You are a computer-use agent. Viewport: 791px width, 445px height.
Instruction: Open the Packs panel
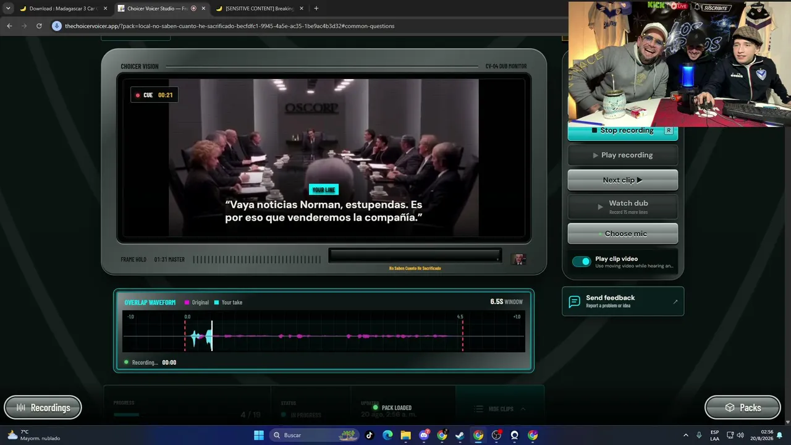pos(743,408)
